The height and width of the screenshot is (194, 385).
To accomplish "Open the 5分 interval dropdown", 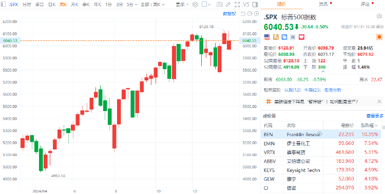I will tap(132, 5).
